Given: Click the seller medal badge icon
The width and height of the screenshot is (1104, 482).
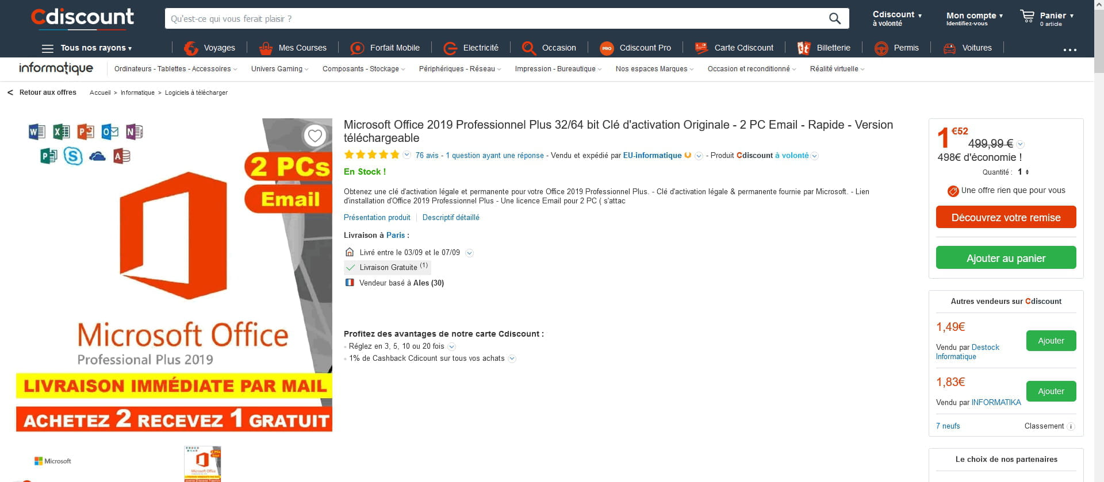Looking at the screenshot, I should (688, 155).
